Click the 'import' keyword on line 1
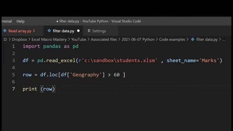 [31, 46]
